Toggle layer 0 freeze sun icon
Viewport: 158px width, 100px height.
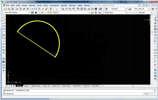coord(48,13)
